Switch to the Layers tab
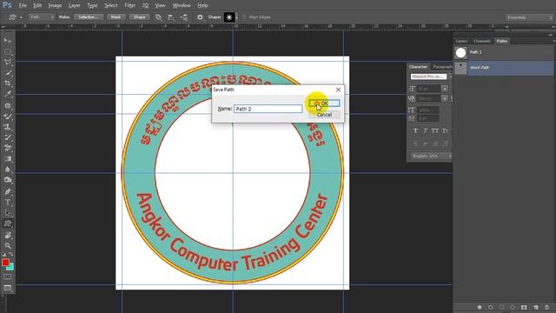The image size is (556, 313). tap(461, 41)
